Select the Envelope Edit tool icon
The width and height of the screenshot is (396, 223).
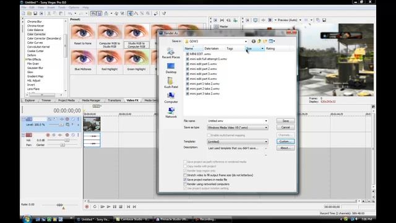(x=136, y=14)
